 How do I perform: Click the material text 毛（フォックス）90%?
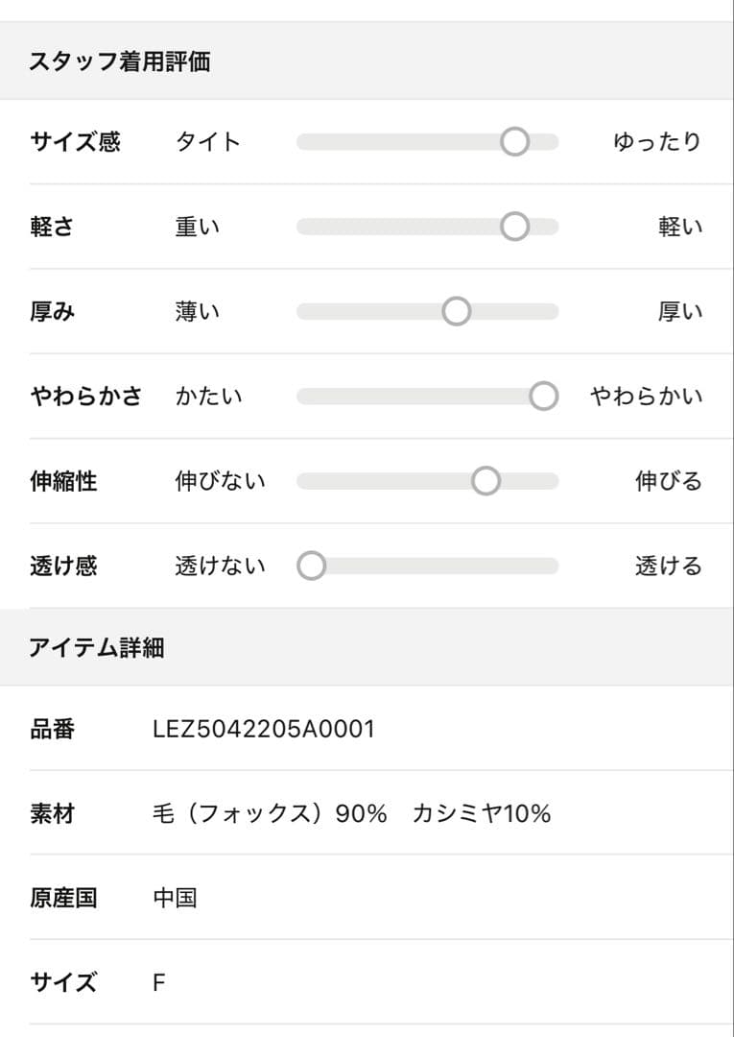click(270, 814)
